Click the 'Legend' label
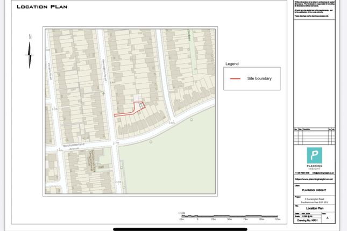 pyautogui.click(x=232, y=64)
